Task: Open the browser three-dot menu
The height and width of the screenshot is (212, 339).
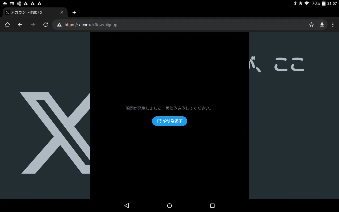Action: coord(333,25)
